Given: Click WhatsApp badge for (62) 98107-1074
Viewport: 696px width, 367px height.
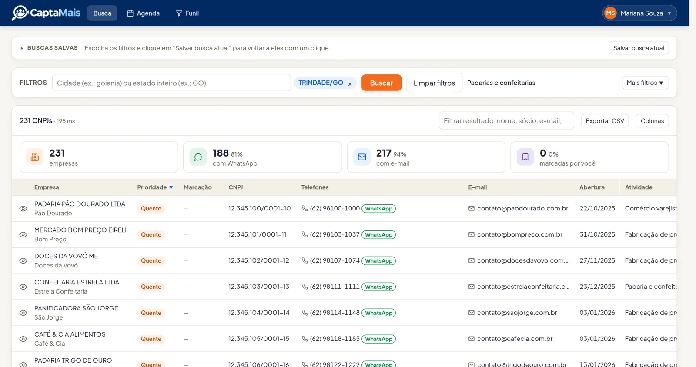Looking at the screenshot, I should coord(378,261).
